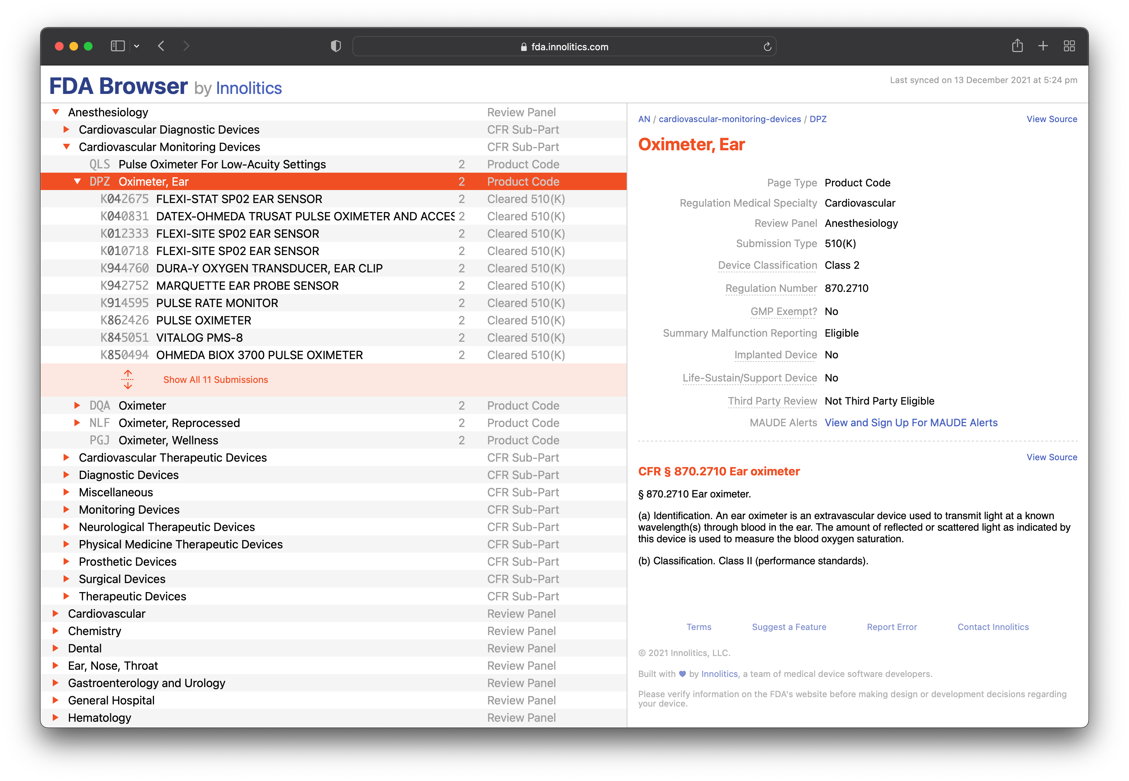Expand the Cardiovascular Diagnostic Devices tree item
The height and width of the screenshot is (781, 1129).
pos(69,129)
